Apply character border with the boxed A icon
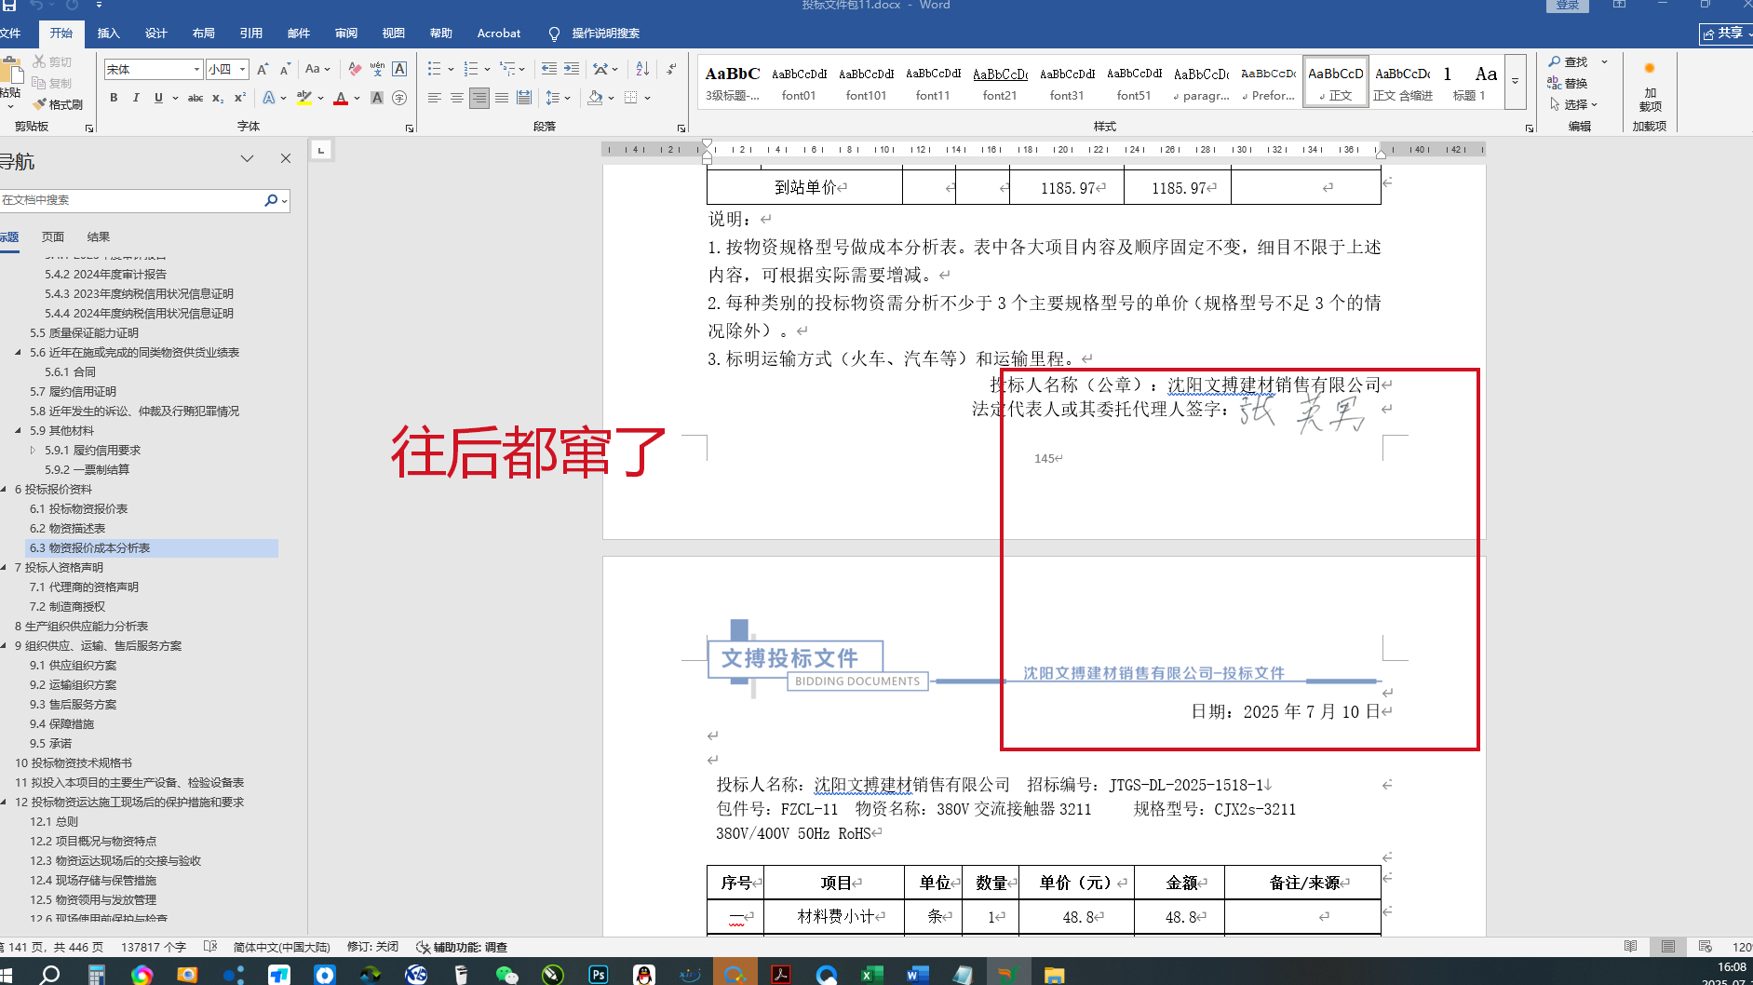1753x985 pixels. pos(399,69)
